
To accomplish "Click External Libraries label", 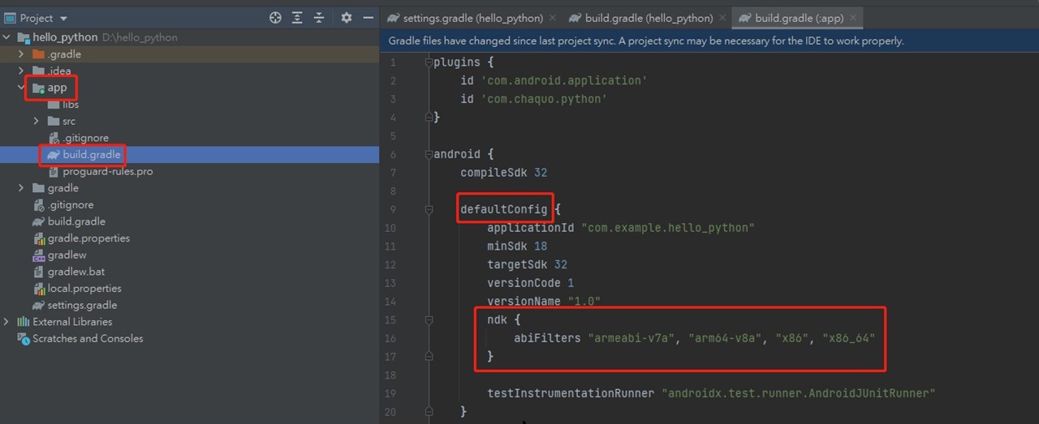I will 72,322.
